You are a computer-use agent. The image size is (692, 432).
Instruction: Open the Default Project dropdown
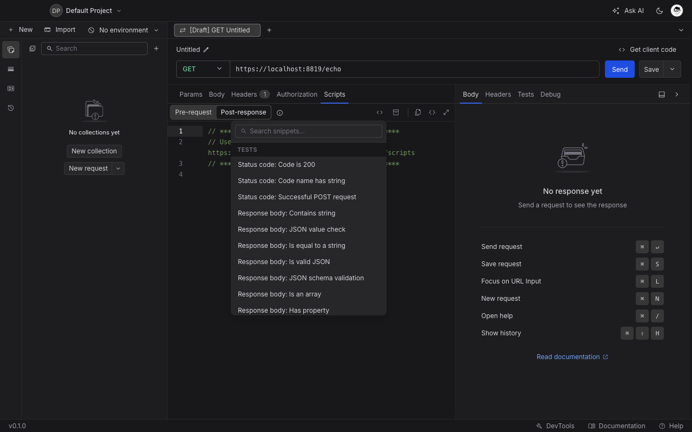click(x=86, y=10)
